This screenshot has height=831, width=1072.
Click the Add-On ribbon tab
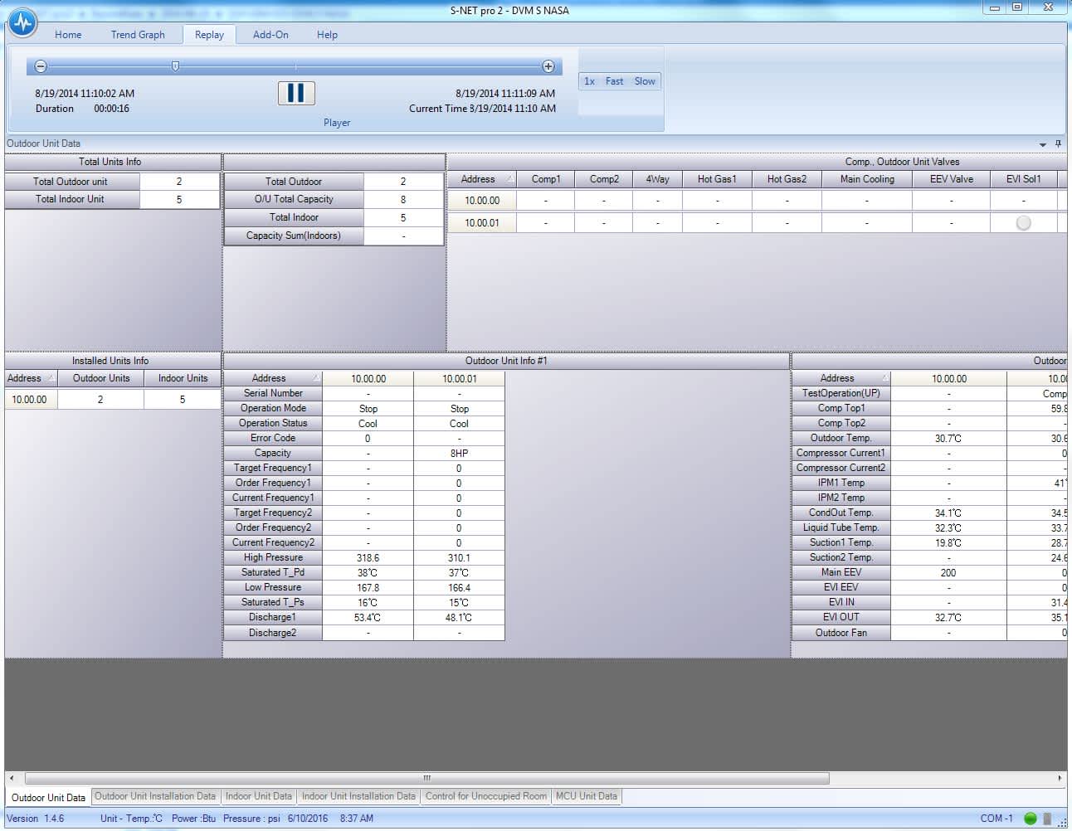pyautogui.click(x=270, y=35)
